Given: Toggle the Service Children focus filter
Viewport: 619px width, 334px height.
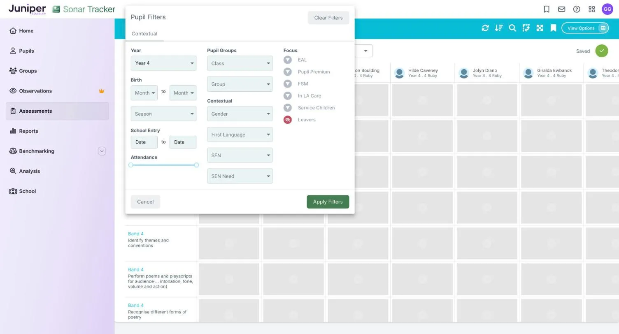Looking at the screenshot, I should tap(288, 107).
